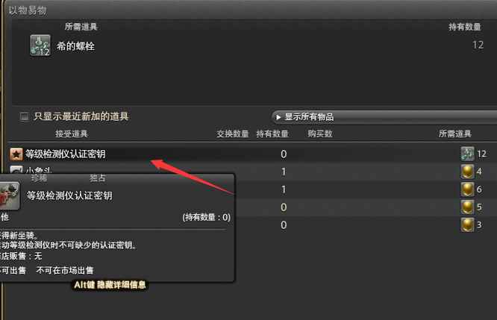Click the gold coin icon costing 3
Screen dimensions: 497x320
[x=467, y=225]
